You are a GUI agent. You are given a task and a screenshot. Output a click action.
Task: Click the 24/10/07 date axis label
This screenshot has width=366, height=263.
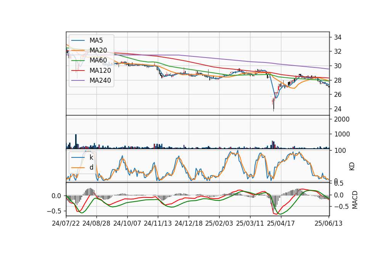(127, 223)
